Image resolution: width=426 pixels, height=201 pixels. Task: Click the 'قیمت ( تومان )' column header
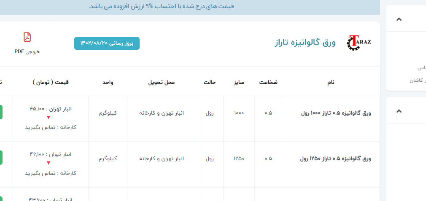coord(51,82)
